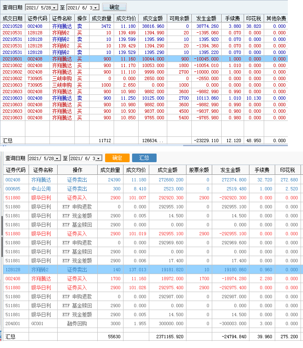Select the row with price 101.026
303x348 pixels.
(x=153, y=288)
